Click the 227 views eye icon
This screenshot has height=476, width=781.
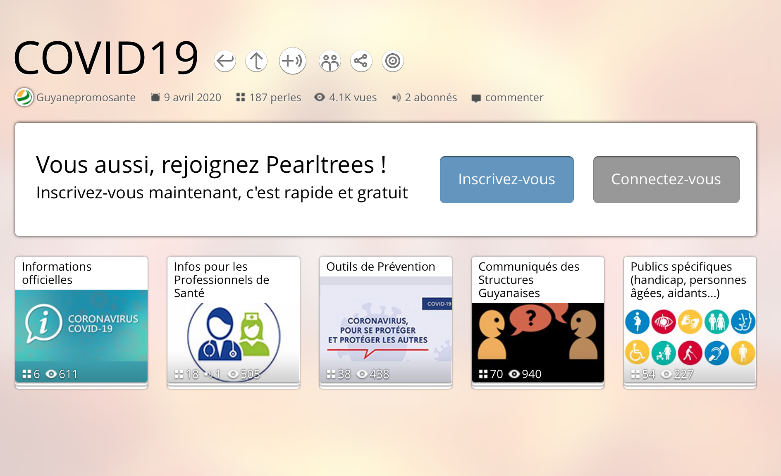tap(666, 374)
